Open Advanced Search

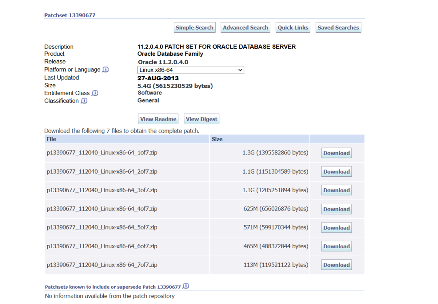pos(245,27)
